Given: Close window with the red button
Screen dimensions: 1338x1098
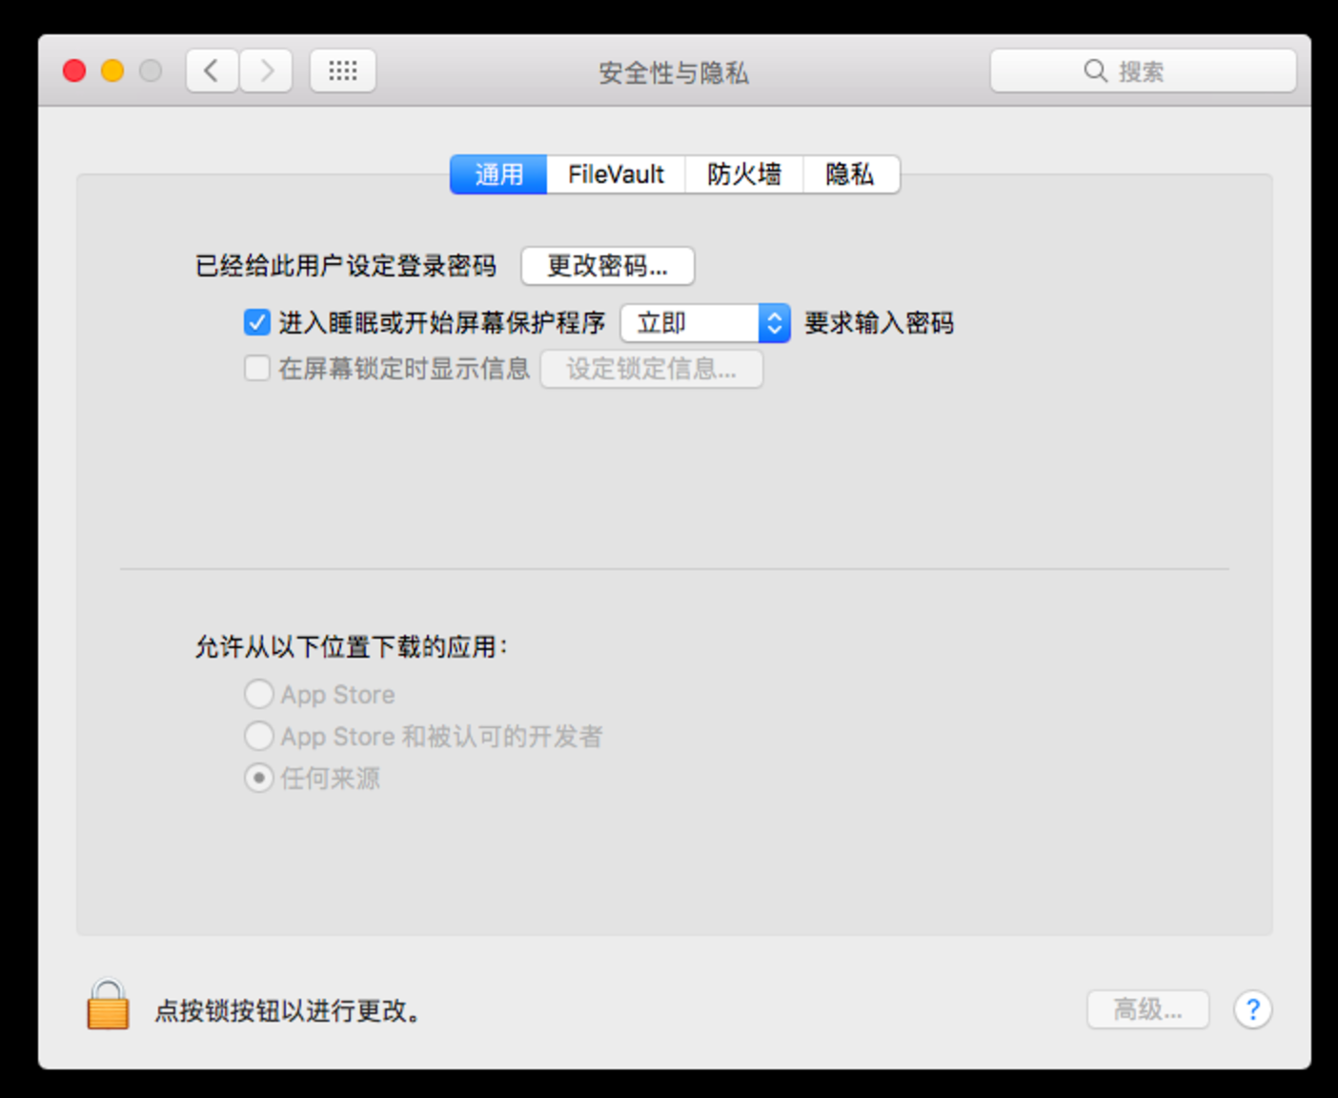Looking at the screenshot, I should 74,71.
